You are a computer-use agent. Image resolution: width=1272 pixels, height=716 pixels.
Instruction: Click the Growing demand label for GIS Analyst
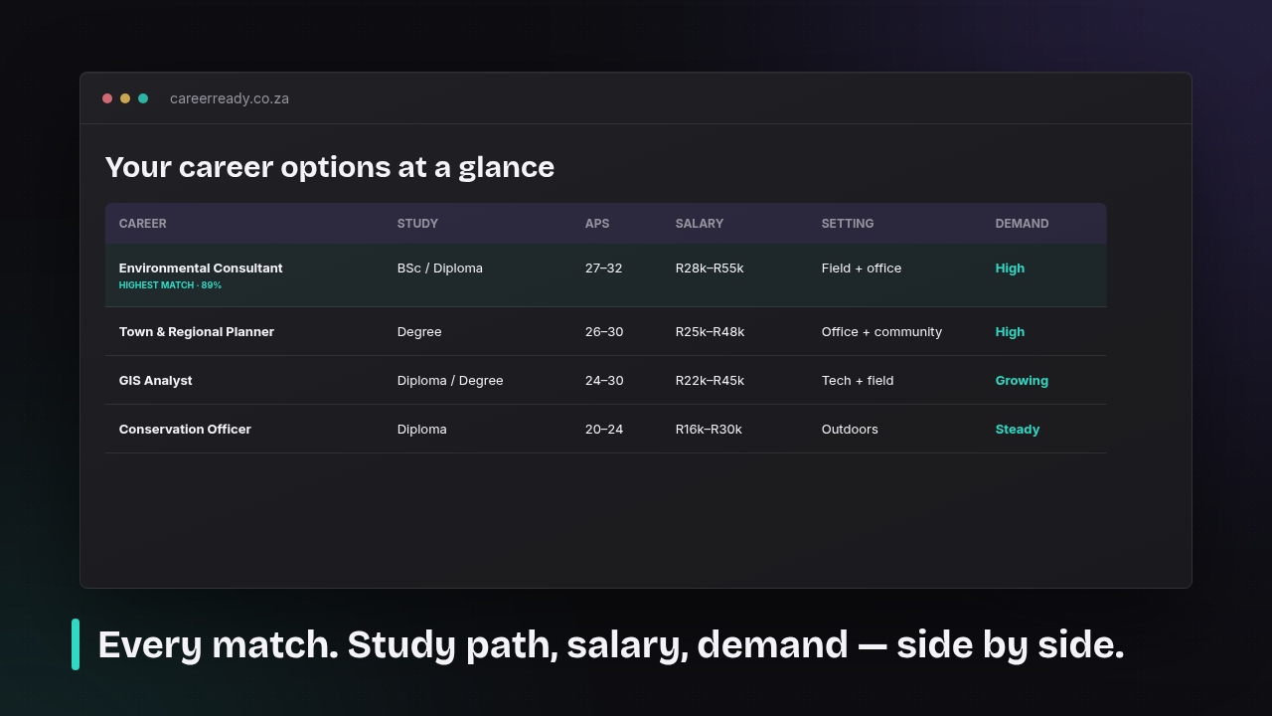pos(1022,380)
